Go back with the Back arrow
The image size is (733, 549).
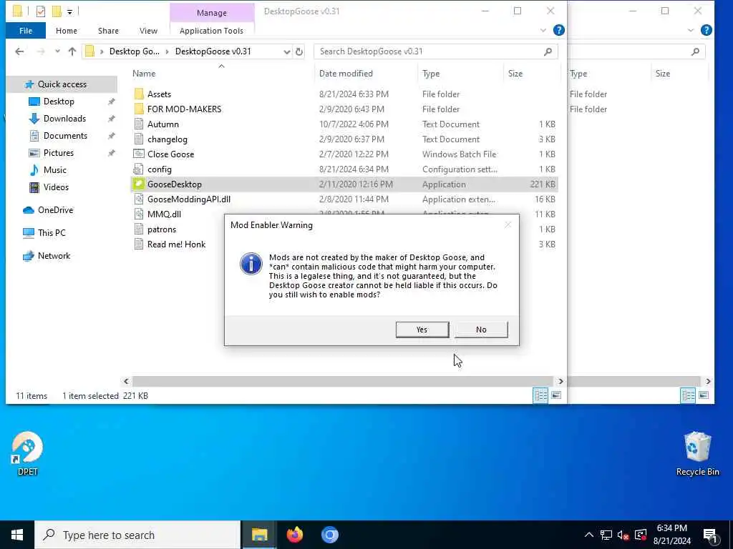pyautogui.click(x=19, y=51)
